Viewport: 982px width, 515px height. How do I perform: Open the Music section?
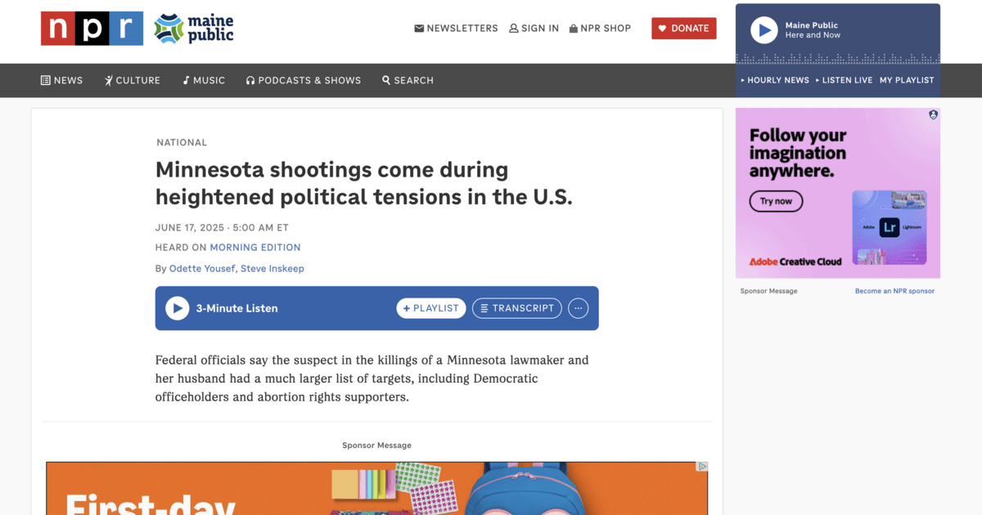coord(204,80)
